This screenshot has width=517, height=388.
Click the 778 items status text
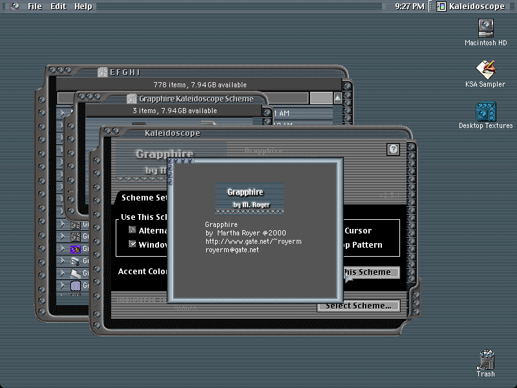point(200,85)
